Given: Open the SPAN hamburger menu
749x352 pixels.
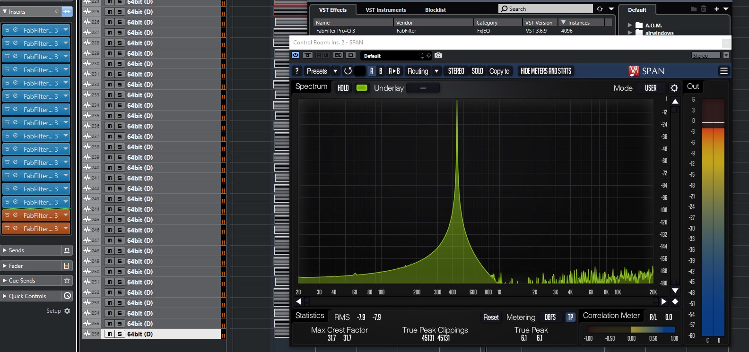Looking at the screenshot, I should (723, 71).
